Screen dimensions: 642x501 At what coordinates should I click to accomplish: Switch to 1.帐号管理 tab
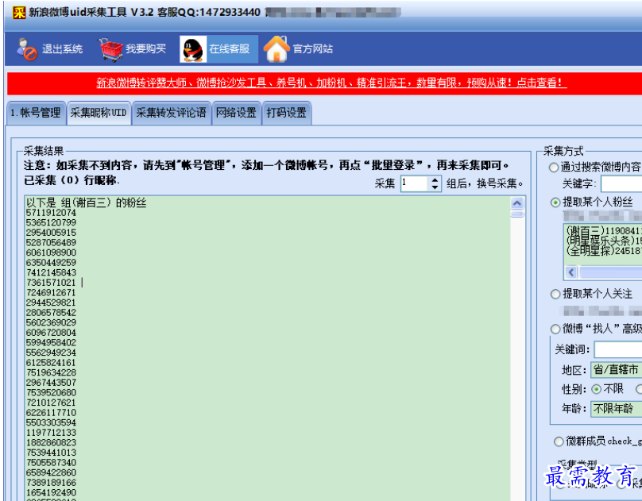[36, 113]
